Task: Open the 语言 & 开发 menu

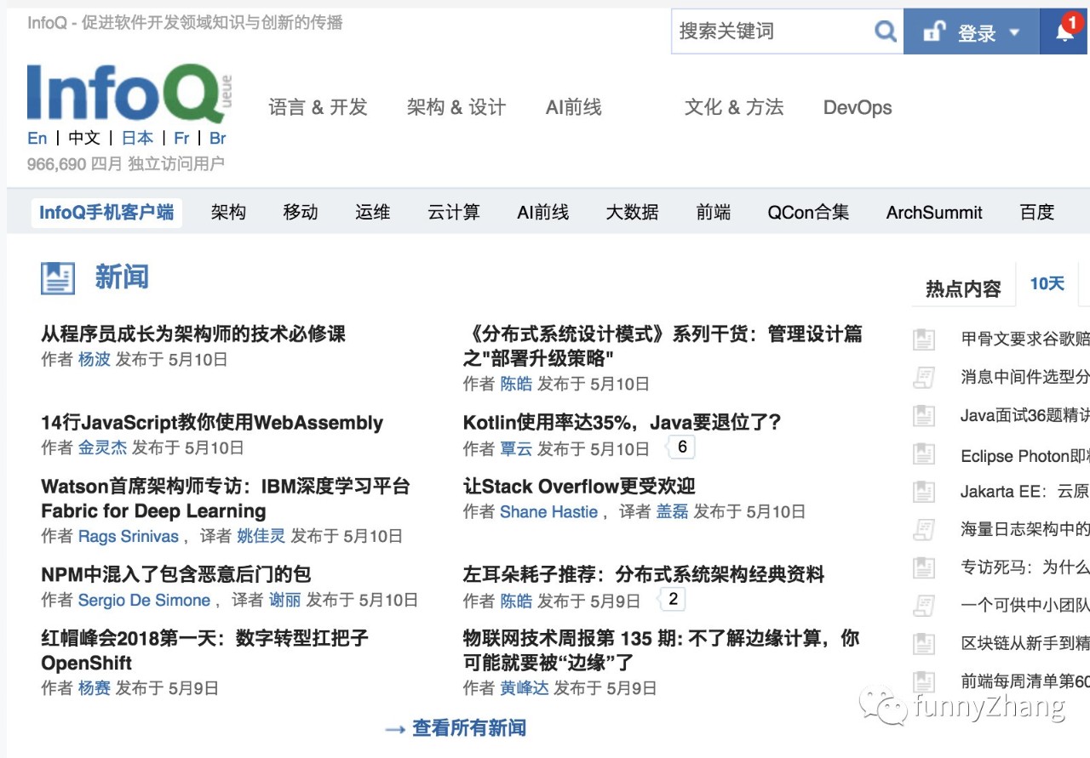Action: coord(318,107)
